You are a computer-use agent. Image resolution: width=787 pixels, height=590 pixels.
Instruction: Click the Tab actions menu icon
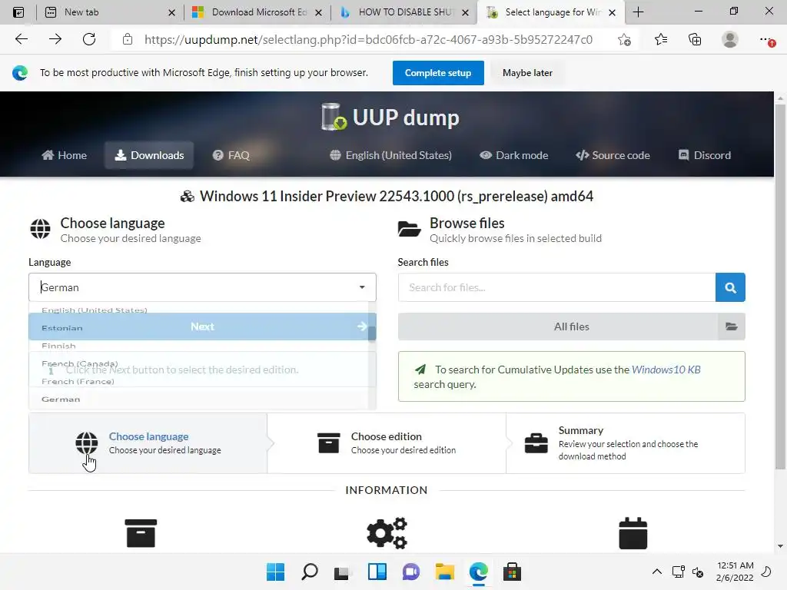pos(18,12)
